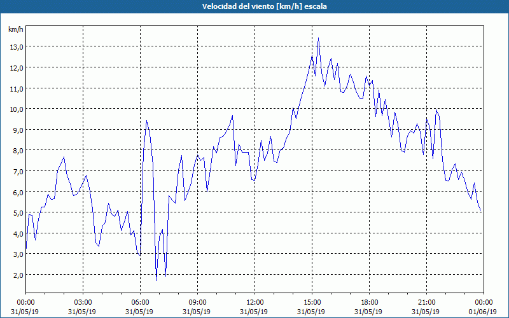This screenshot has height=318, width=509.
Task: Click the 'km/h' unit label
Action: [x=16, y=29]
